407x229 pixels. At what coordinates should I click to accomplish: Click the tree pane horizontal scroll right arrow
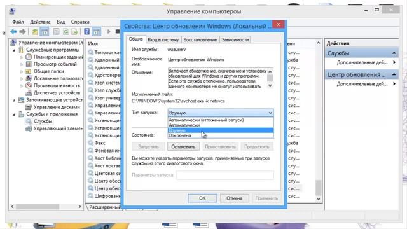(x=79, y=206)
